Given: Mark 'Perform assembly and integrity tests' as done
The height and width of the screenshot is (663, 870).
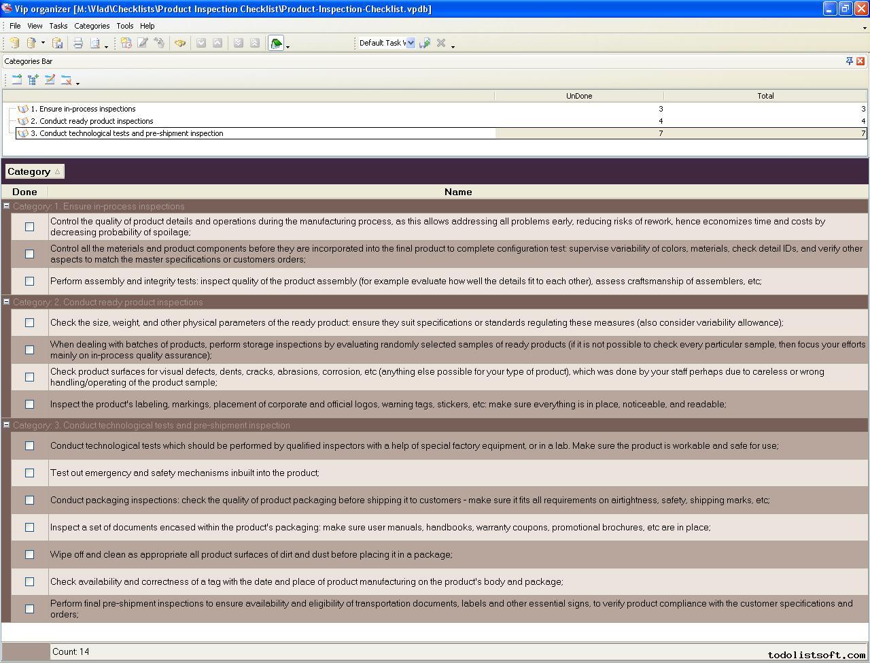Looking at the screenshot, I should [29, 281].
